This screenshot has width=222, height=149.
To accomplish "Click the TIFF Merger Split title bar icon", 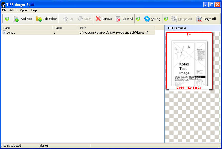I will 3,5.
